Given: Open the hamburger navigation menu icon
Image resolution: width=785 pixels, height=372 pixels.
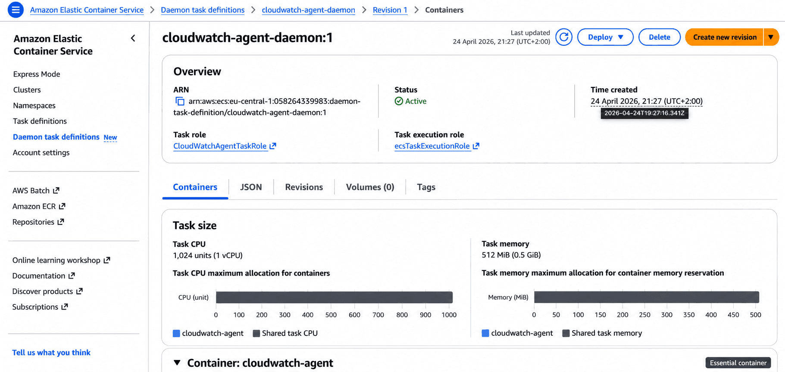Looking at the screenshot, I should pyautogui.click(x=16, y=9).
